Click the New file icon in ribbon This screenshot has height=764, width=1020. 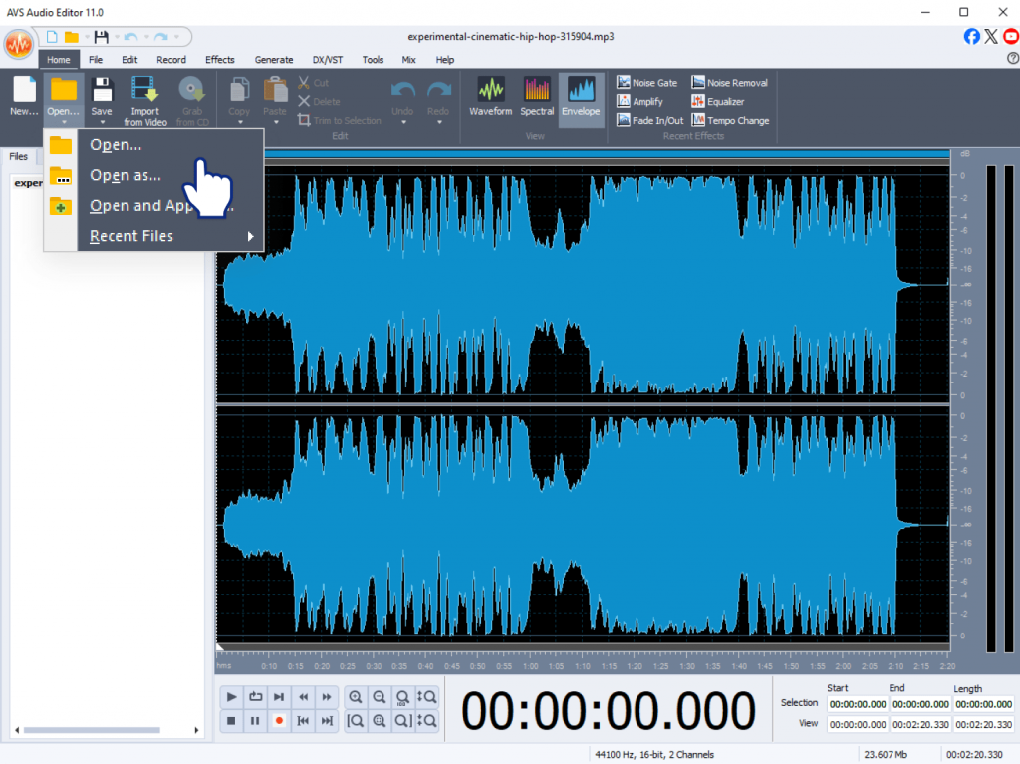(x=24, y=90)
